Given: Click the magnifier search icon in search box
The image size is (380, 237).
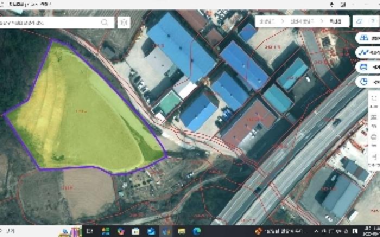Looking at the screenshot, I should (104, 22).
